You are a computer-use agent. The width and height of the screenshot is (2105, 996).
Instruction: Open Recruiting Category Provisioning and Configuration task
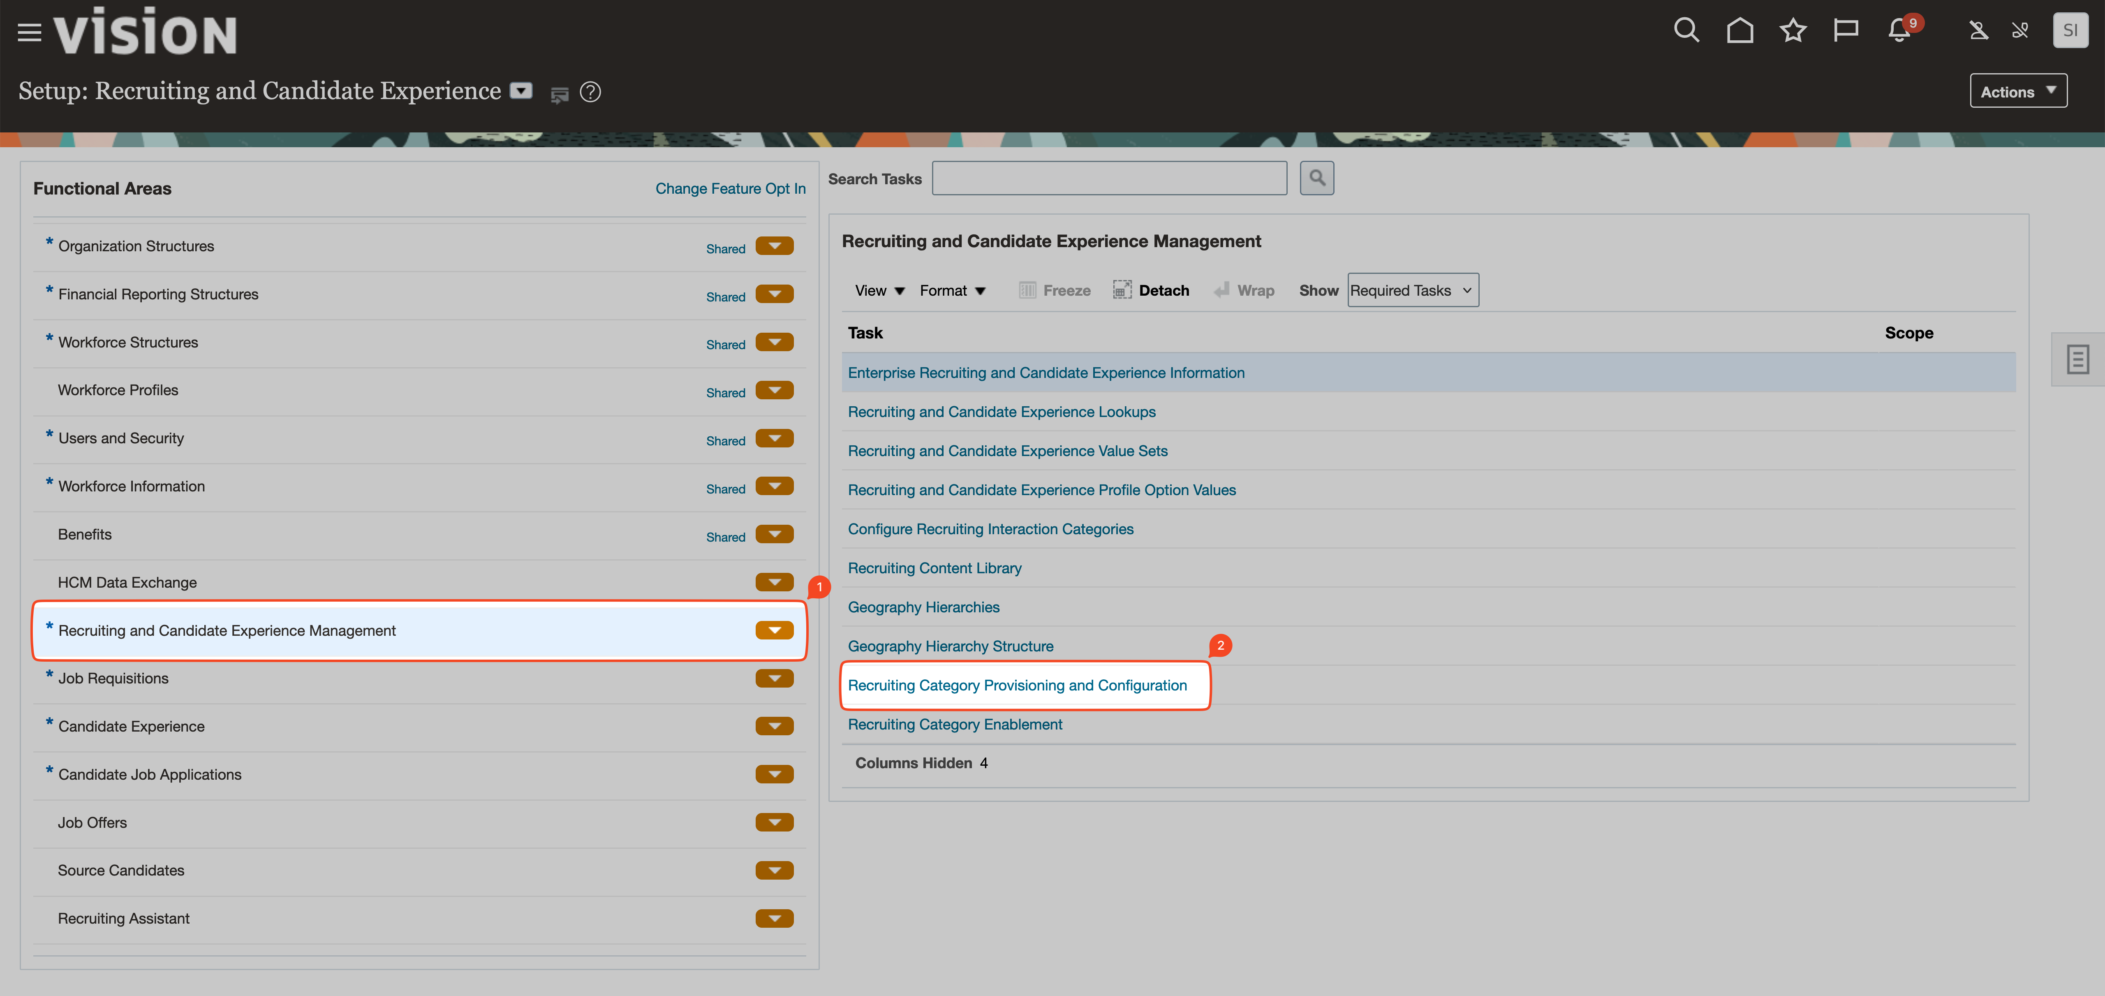tap(1017, 686)
